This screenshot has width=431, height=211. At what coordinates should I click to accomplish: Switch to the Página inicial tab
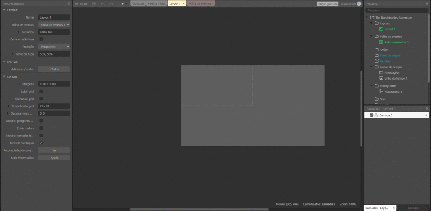click(157, 3)
